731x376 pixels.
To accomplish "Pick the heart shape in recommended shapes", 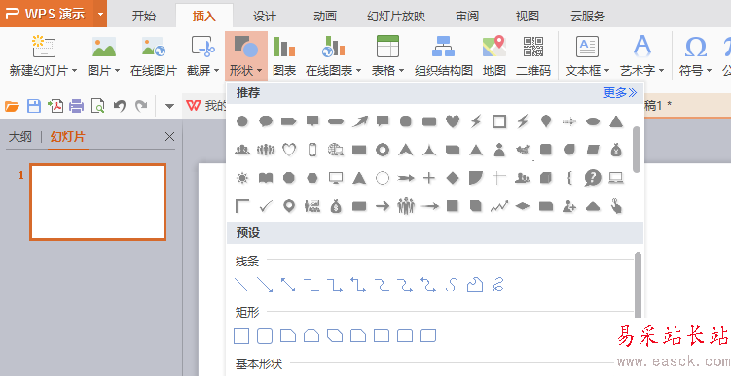I will (453, 121).
